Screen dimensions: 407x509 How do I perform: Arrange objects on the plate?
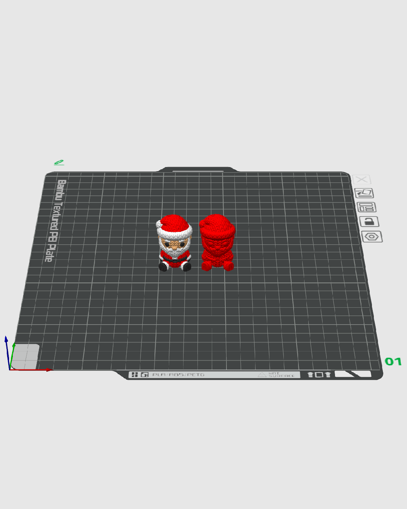pyautogui.click(x=367, y=207)
